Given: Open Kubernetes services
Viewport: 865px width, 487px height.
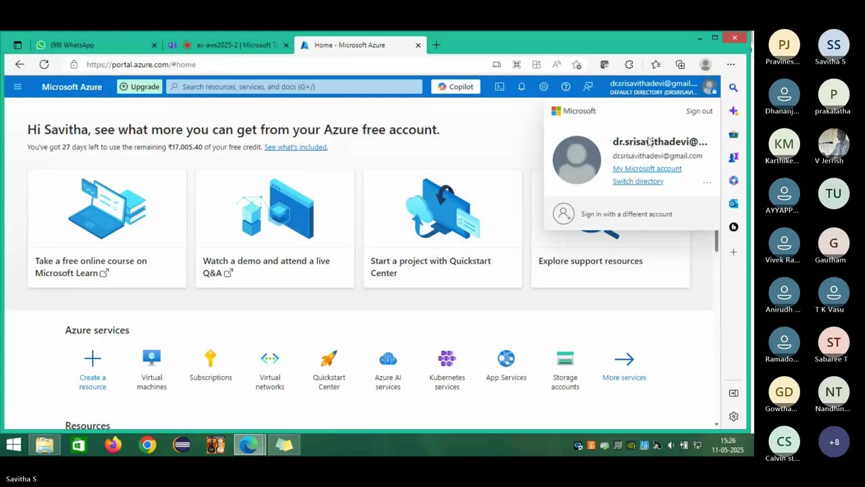Looking at the screenshot, I should 447,369.
